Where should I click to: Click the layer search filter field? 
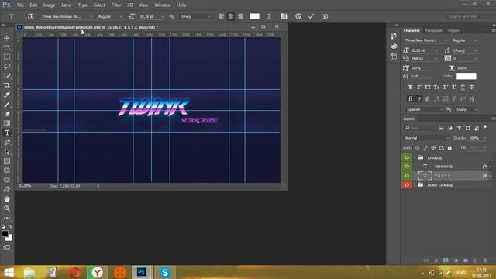click(x=420, y=128)
